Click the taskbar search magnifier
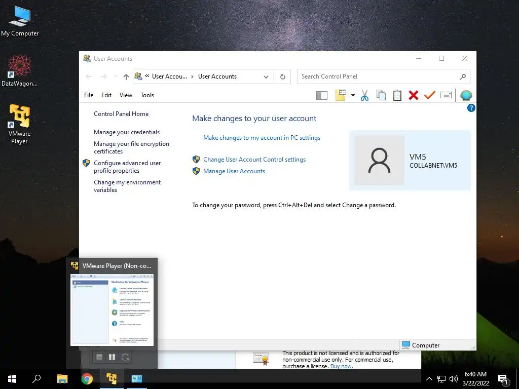The image size is (519, 389). tap(36, 378)
